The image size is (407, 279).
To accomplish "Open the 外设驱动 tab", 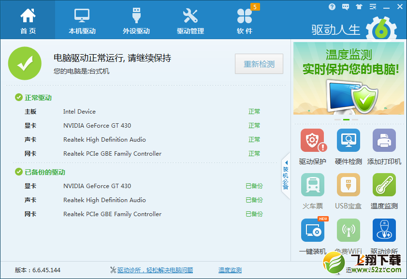I will [136, 20].
